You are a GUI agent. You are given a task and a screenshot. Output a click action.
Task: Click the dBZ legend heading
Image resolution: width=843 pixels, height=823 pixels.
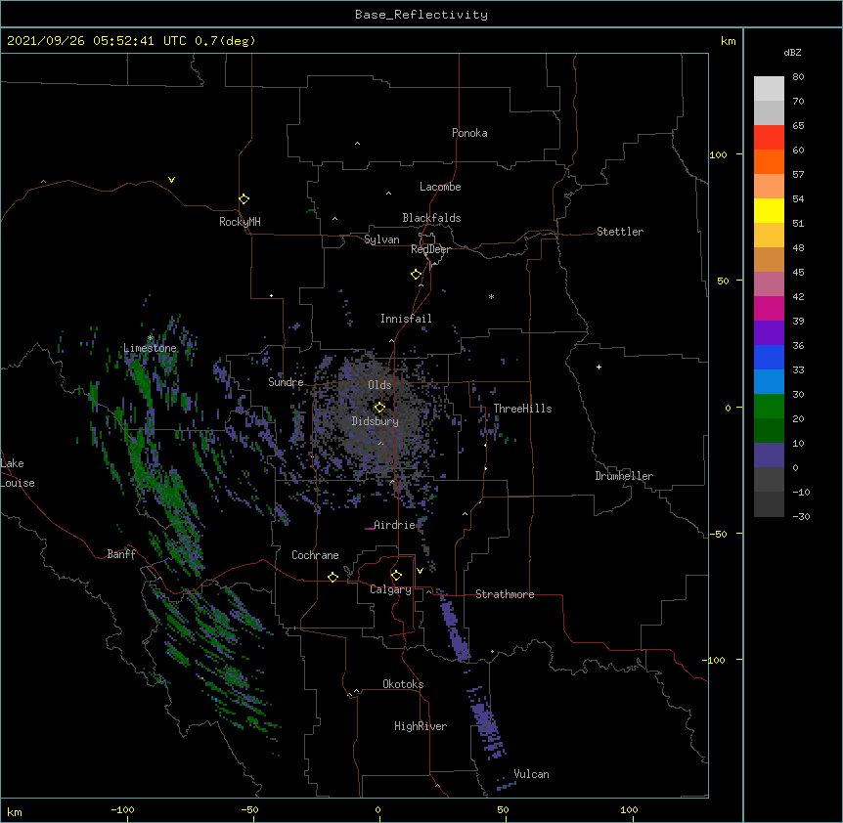click(792, 53)
